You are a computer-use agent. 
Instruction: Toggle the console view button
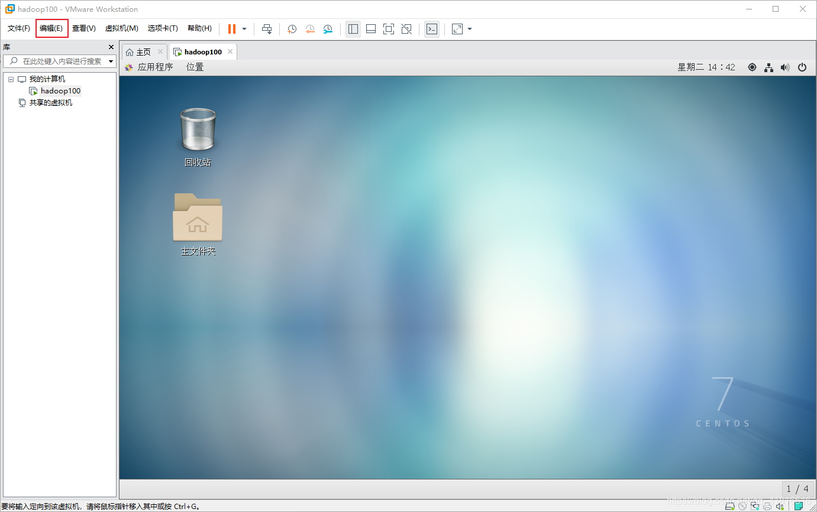click(x=432, y=29)
